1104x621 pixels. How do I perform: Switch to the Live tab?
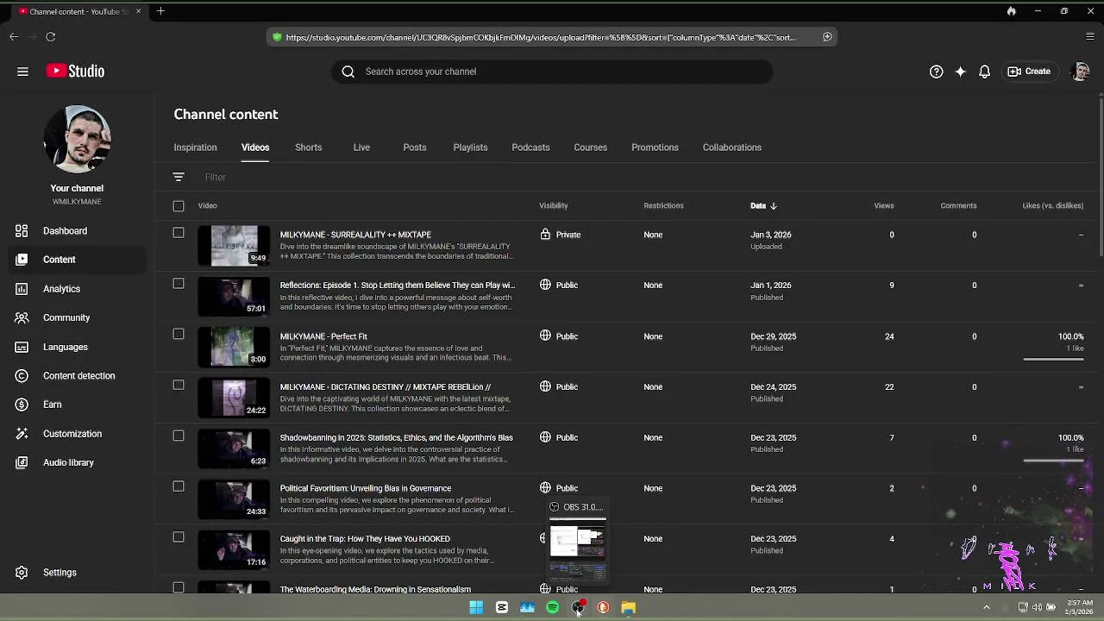[x=361, y=147]
